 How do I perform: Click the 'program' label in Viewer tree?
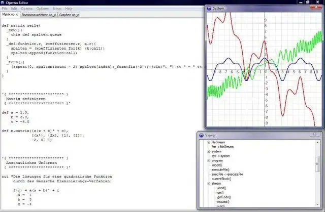click(217, 160)
